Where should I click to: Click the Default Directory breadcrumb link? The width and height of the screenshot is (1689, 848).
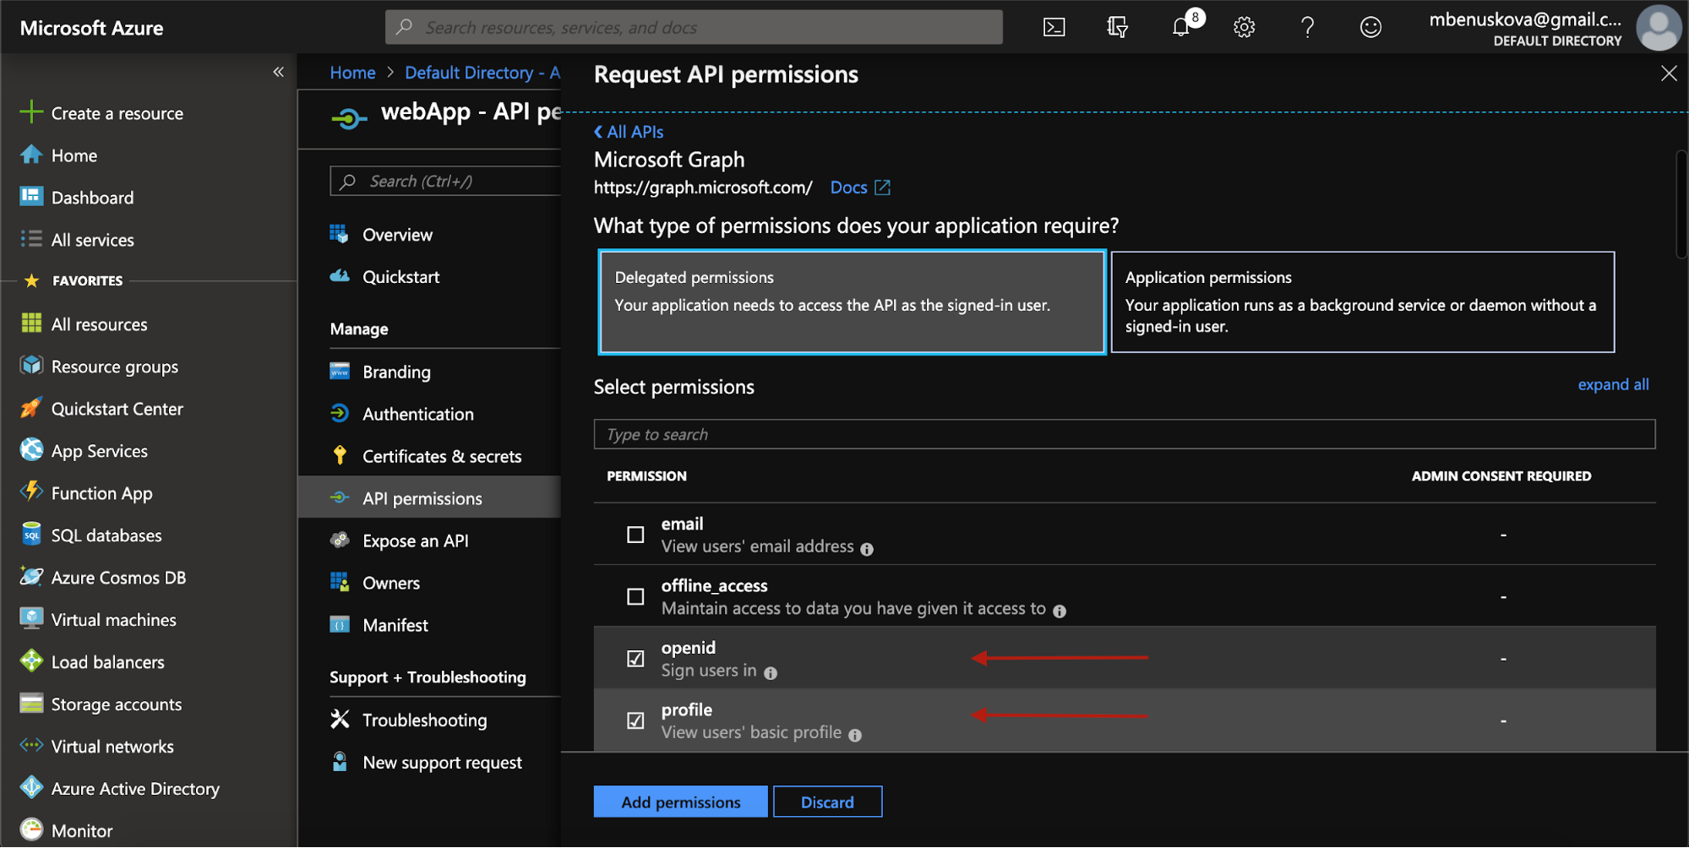(482, 73)
